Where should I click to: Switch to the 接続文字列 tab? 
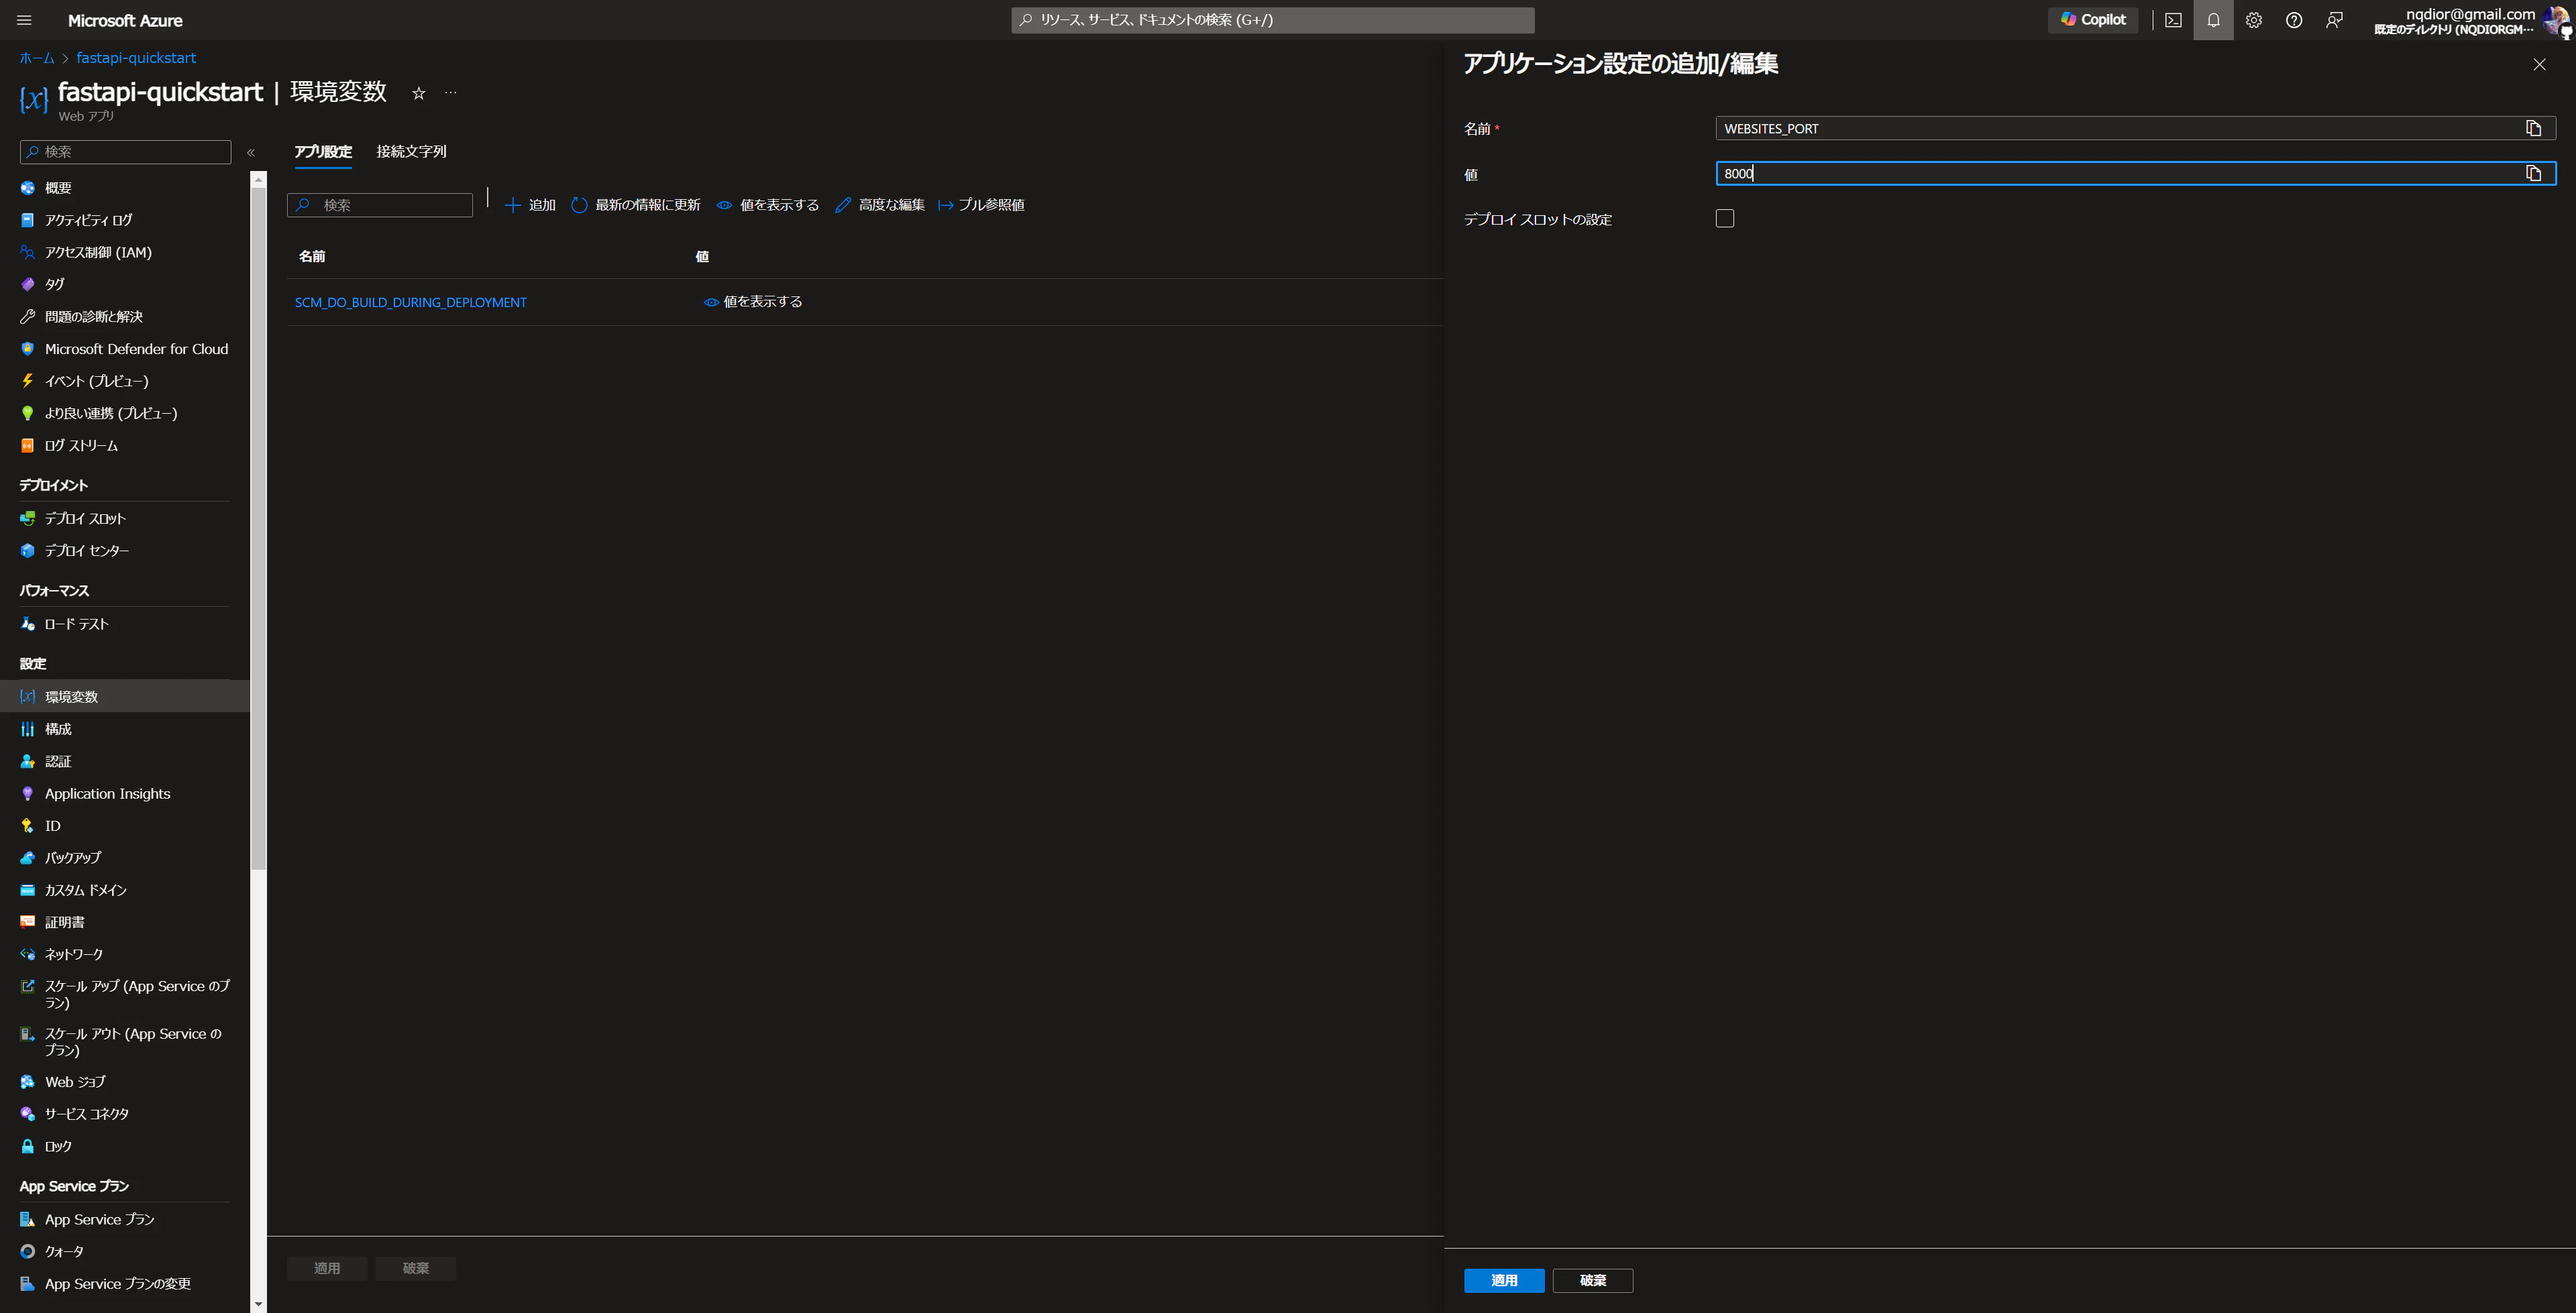[x=411, y=151]
